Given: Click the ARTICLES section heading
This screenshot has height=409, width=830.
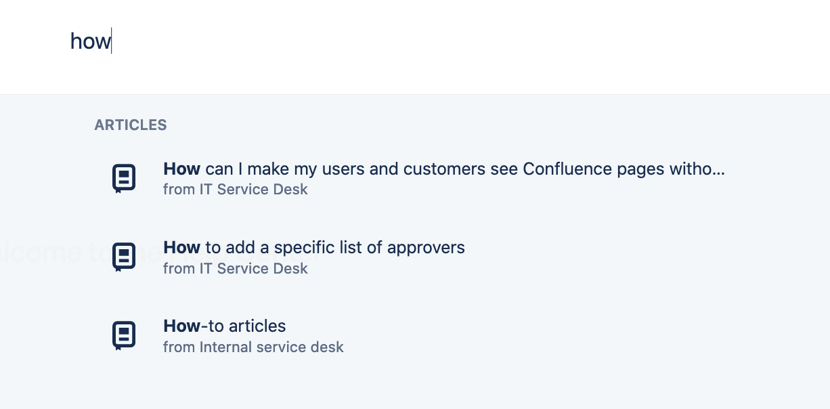Looking at the screenshot, I should 131,125.
